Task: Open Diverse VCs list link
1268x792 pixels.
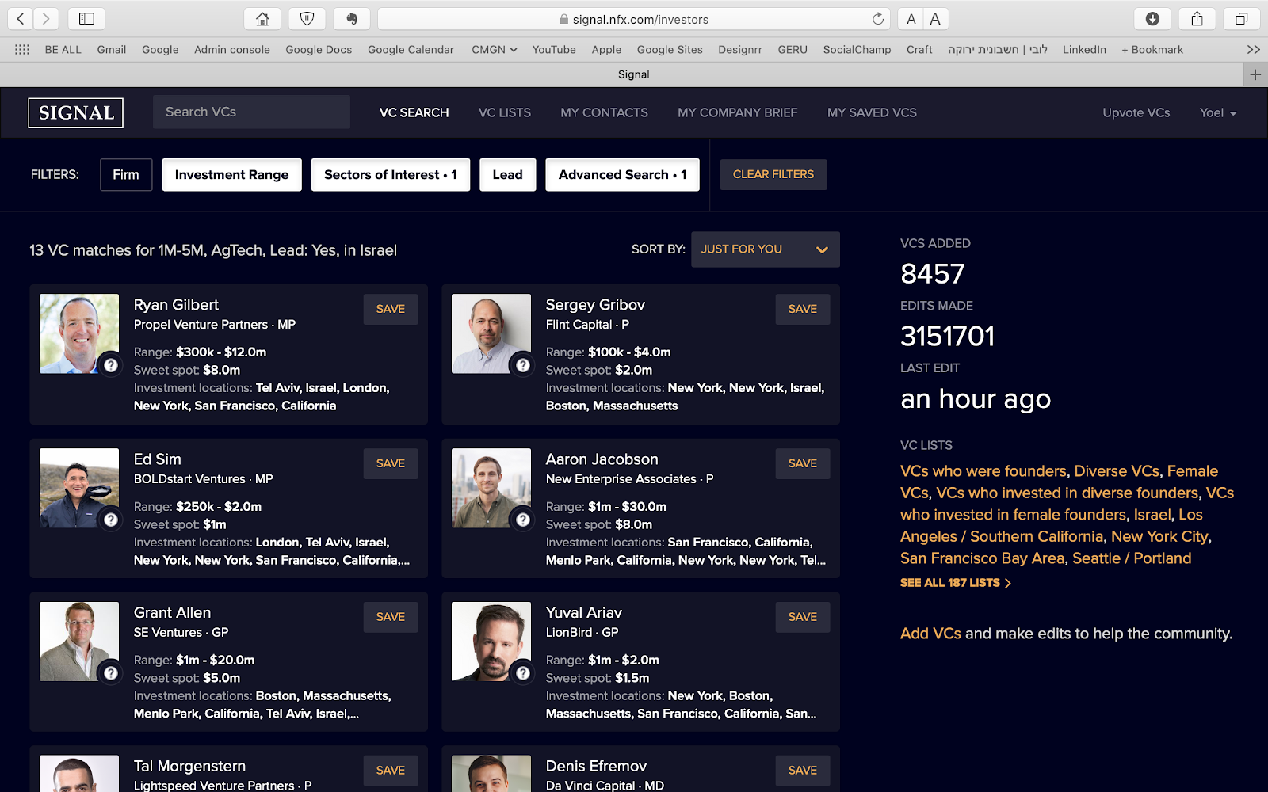Action: (x=1117, y=471)
